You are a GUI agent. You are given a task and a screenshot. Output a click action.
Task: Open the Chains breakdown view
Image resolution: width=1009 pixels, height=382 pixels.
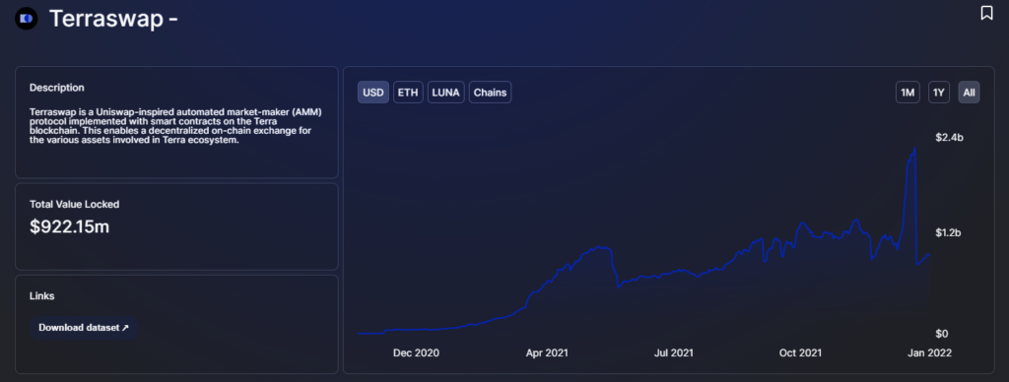pyautogui.click(x=491, y=93)
